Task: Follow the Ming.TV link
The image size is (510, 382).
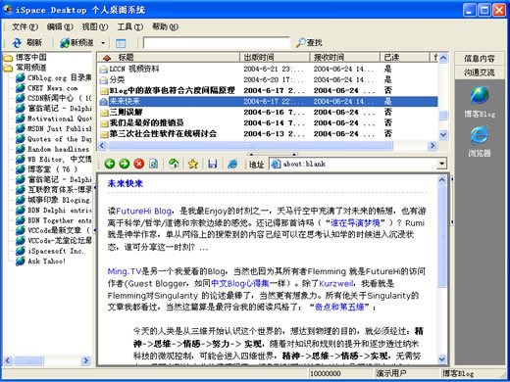Action: coord(125,271)
